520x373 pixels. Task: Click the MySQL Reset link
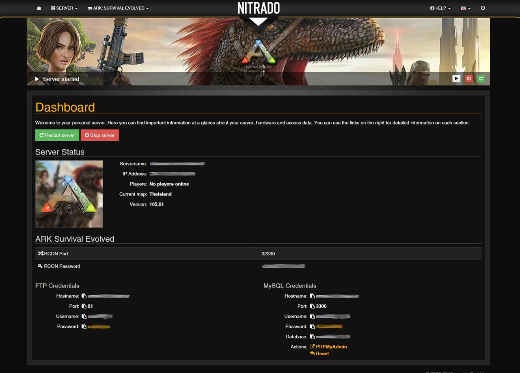point(319,354)
